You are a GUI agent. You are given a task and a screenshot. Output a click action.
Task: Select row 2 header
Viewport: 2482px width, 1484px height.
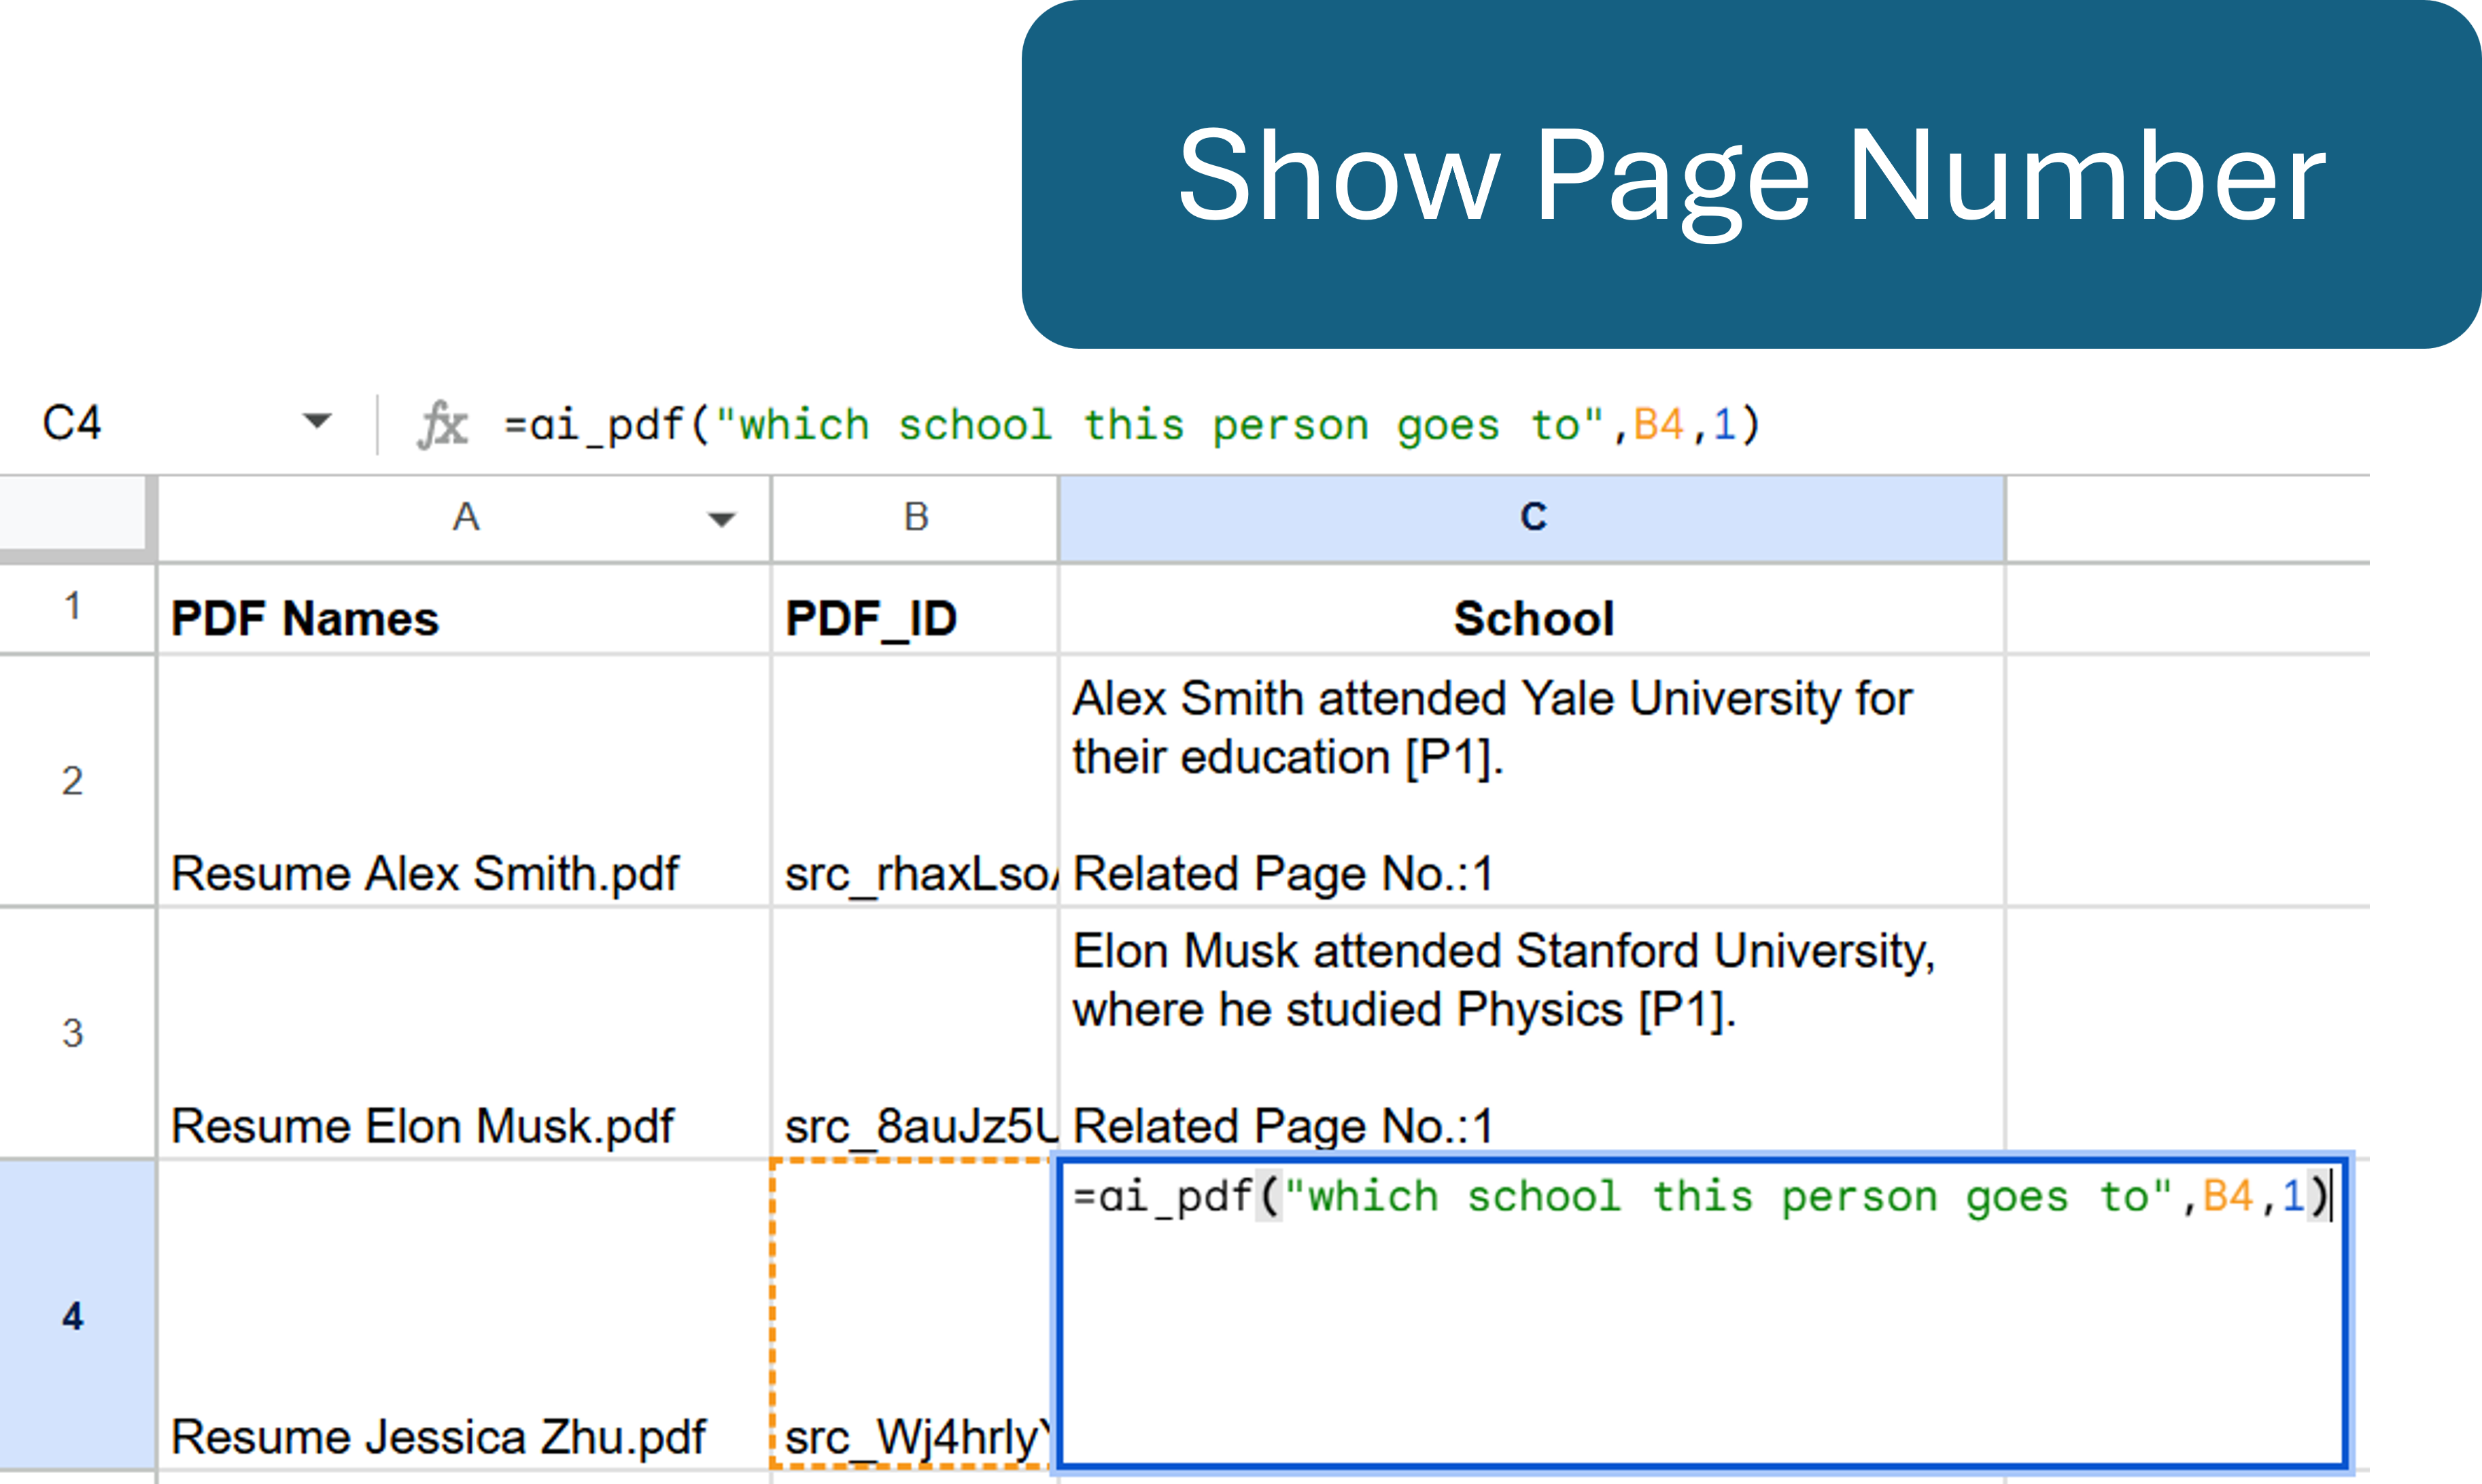(x=73, y=780)
